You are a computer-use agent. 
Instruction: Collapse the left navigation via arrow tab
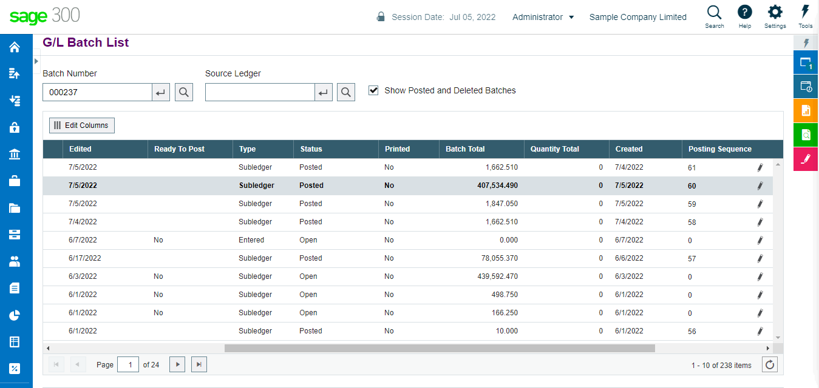(x=36, y=61)
